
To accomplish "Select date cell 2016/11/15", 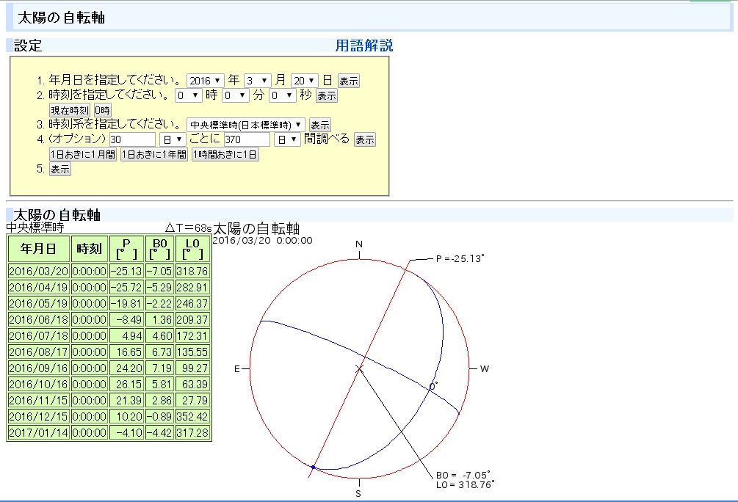I will tap(39, 401).
